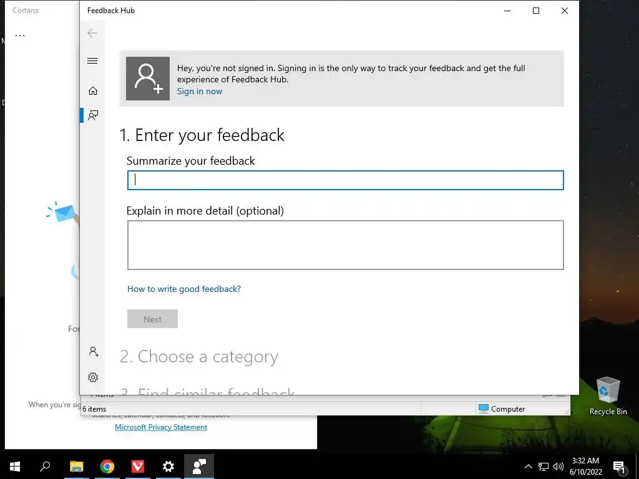Select the Feedback section icon
Screen dimensions: 639x479
click(x=93, y=115)
